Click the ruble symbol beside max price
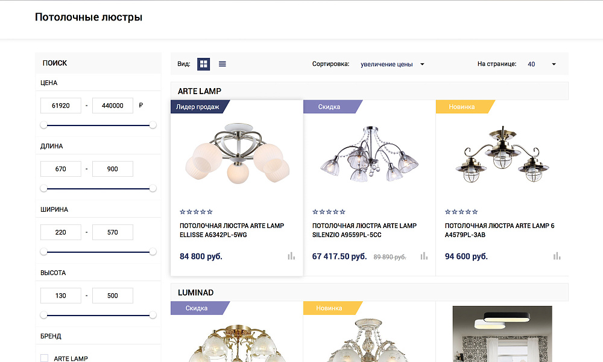 pyautogui.click(x=140, y=105)
